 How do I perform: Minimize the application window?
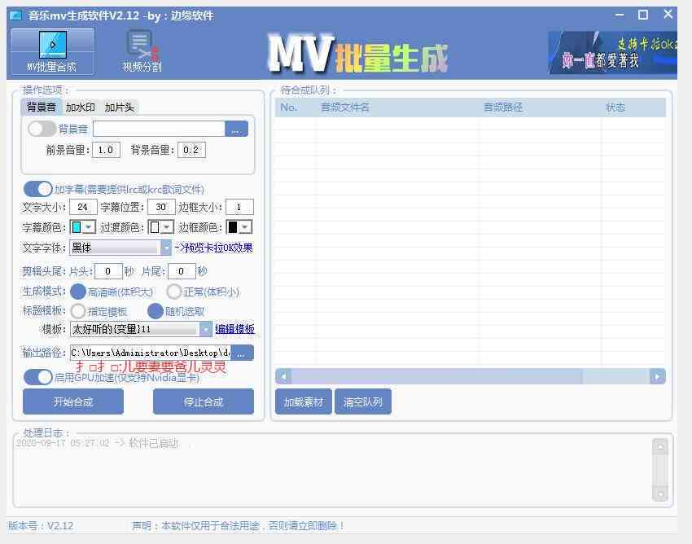(620, 15)
